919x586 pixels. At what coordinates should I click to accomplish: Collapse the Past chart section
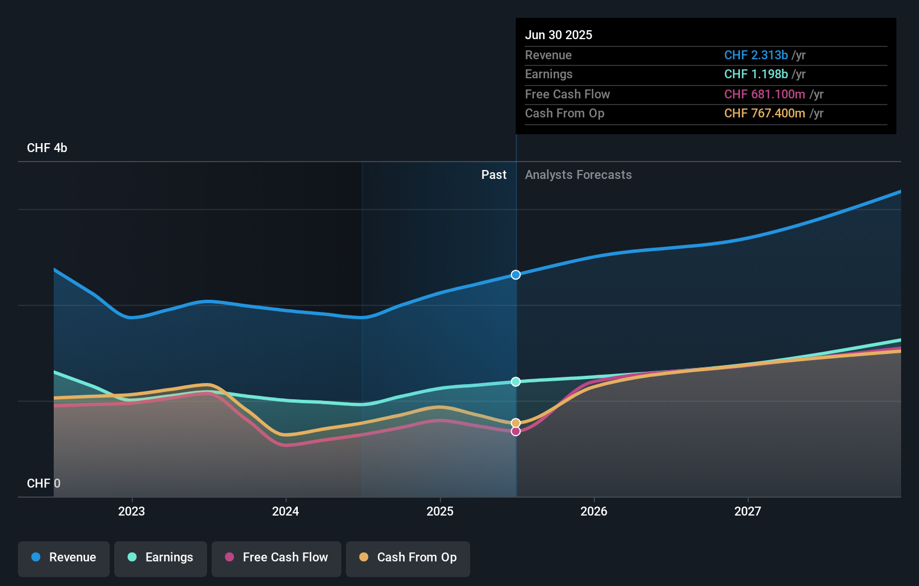click(494, 175)
